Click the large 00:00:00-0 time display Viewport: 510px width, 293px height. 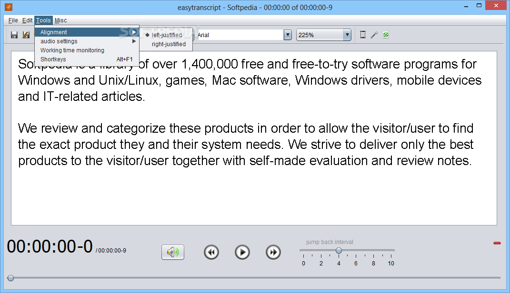coord(50,246)
